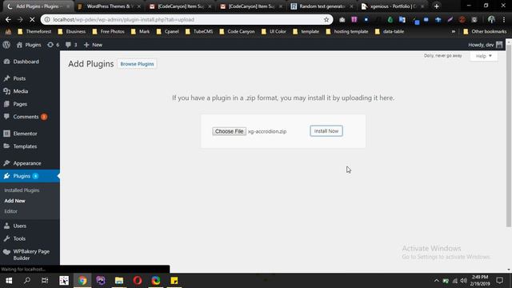Open the Themeforest bookmark folder

(34, 32)
